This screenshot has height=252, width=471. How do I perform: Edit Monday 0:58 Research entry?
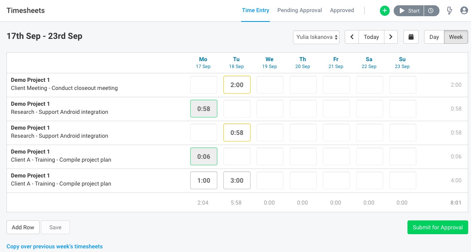pos(204,109)
